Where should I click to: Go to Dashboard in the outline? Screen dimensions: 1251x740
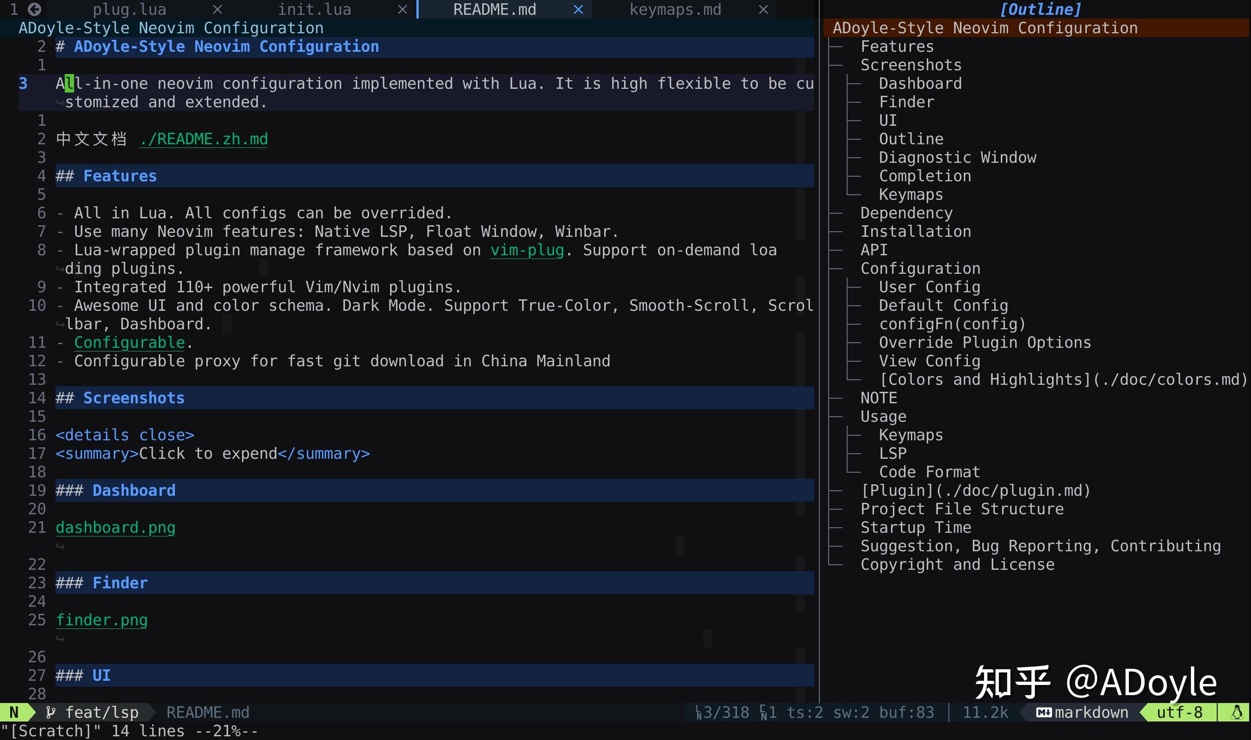[920, 83]
